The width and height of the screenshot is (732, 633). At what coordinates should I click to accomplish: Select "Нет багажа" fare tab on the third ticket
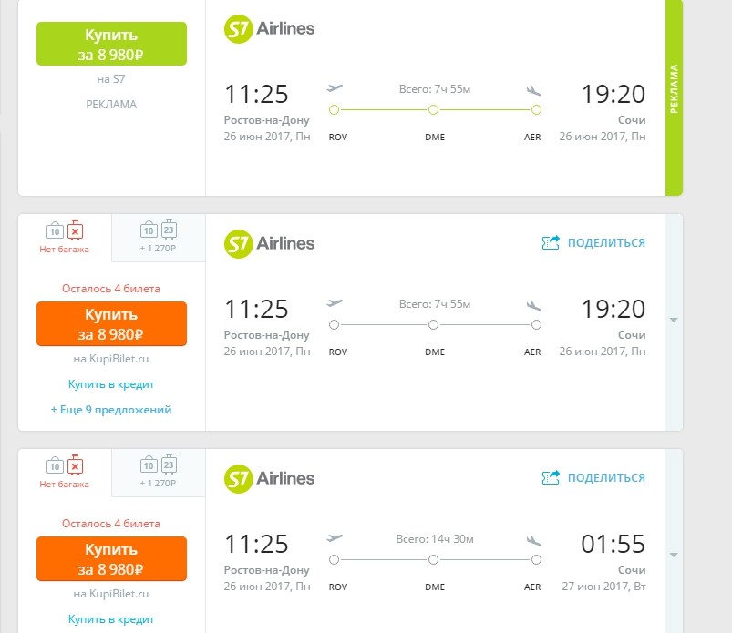[x=65, y=473]
